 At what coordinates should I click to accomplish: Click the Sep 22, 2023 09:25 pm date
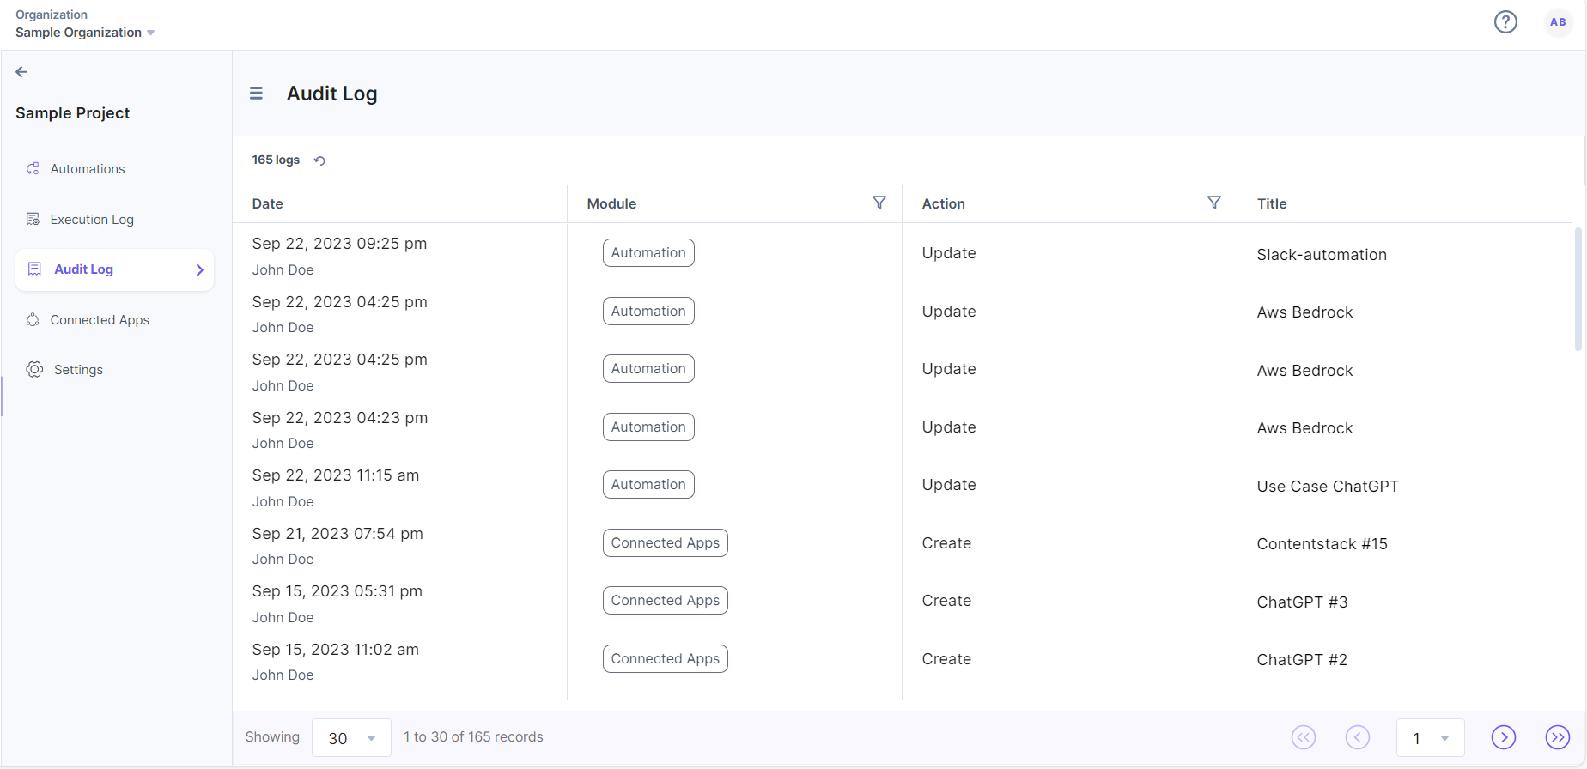click(x=339, y=244)
